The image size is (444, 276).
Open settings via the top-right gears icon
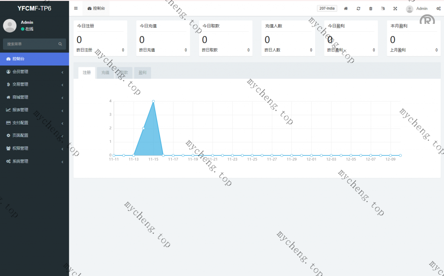pyautogui.click(x=438, y=8)
